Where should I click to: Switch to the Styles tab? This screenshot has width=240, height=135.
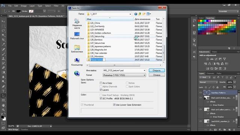point(214,52)
